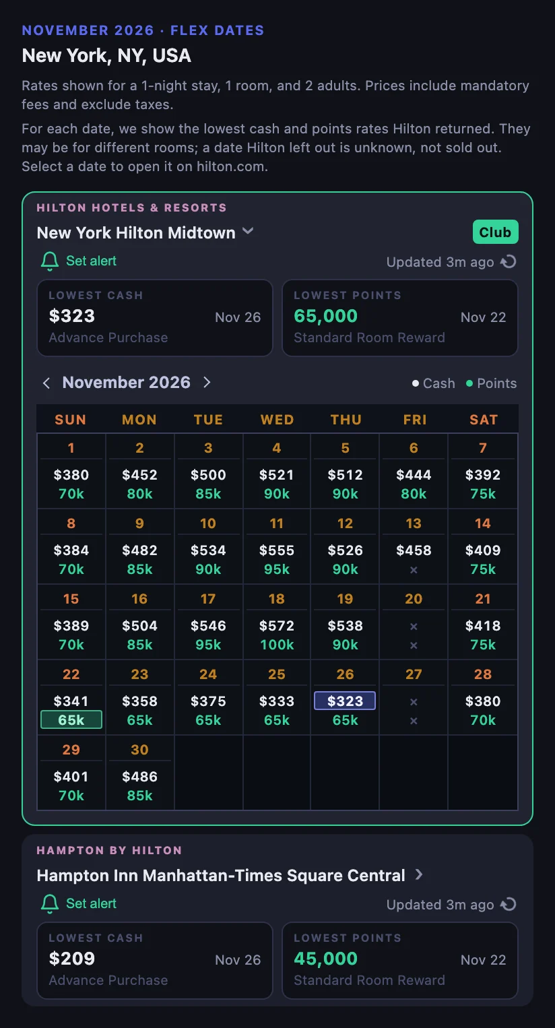Select November 23 with $358 rate
The height and width of the screenshot is (1028, 555).
(x=140, y=697)
